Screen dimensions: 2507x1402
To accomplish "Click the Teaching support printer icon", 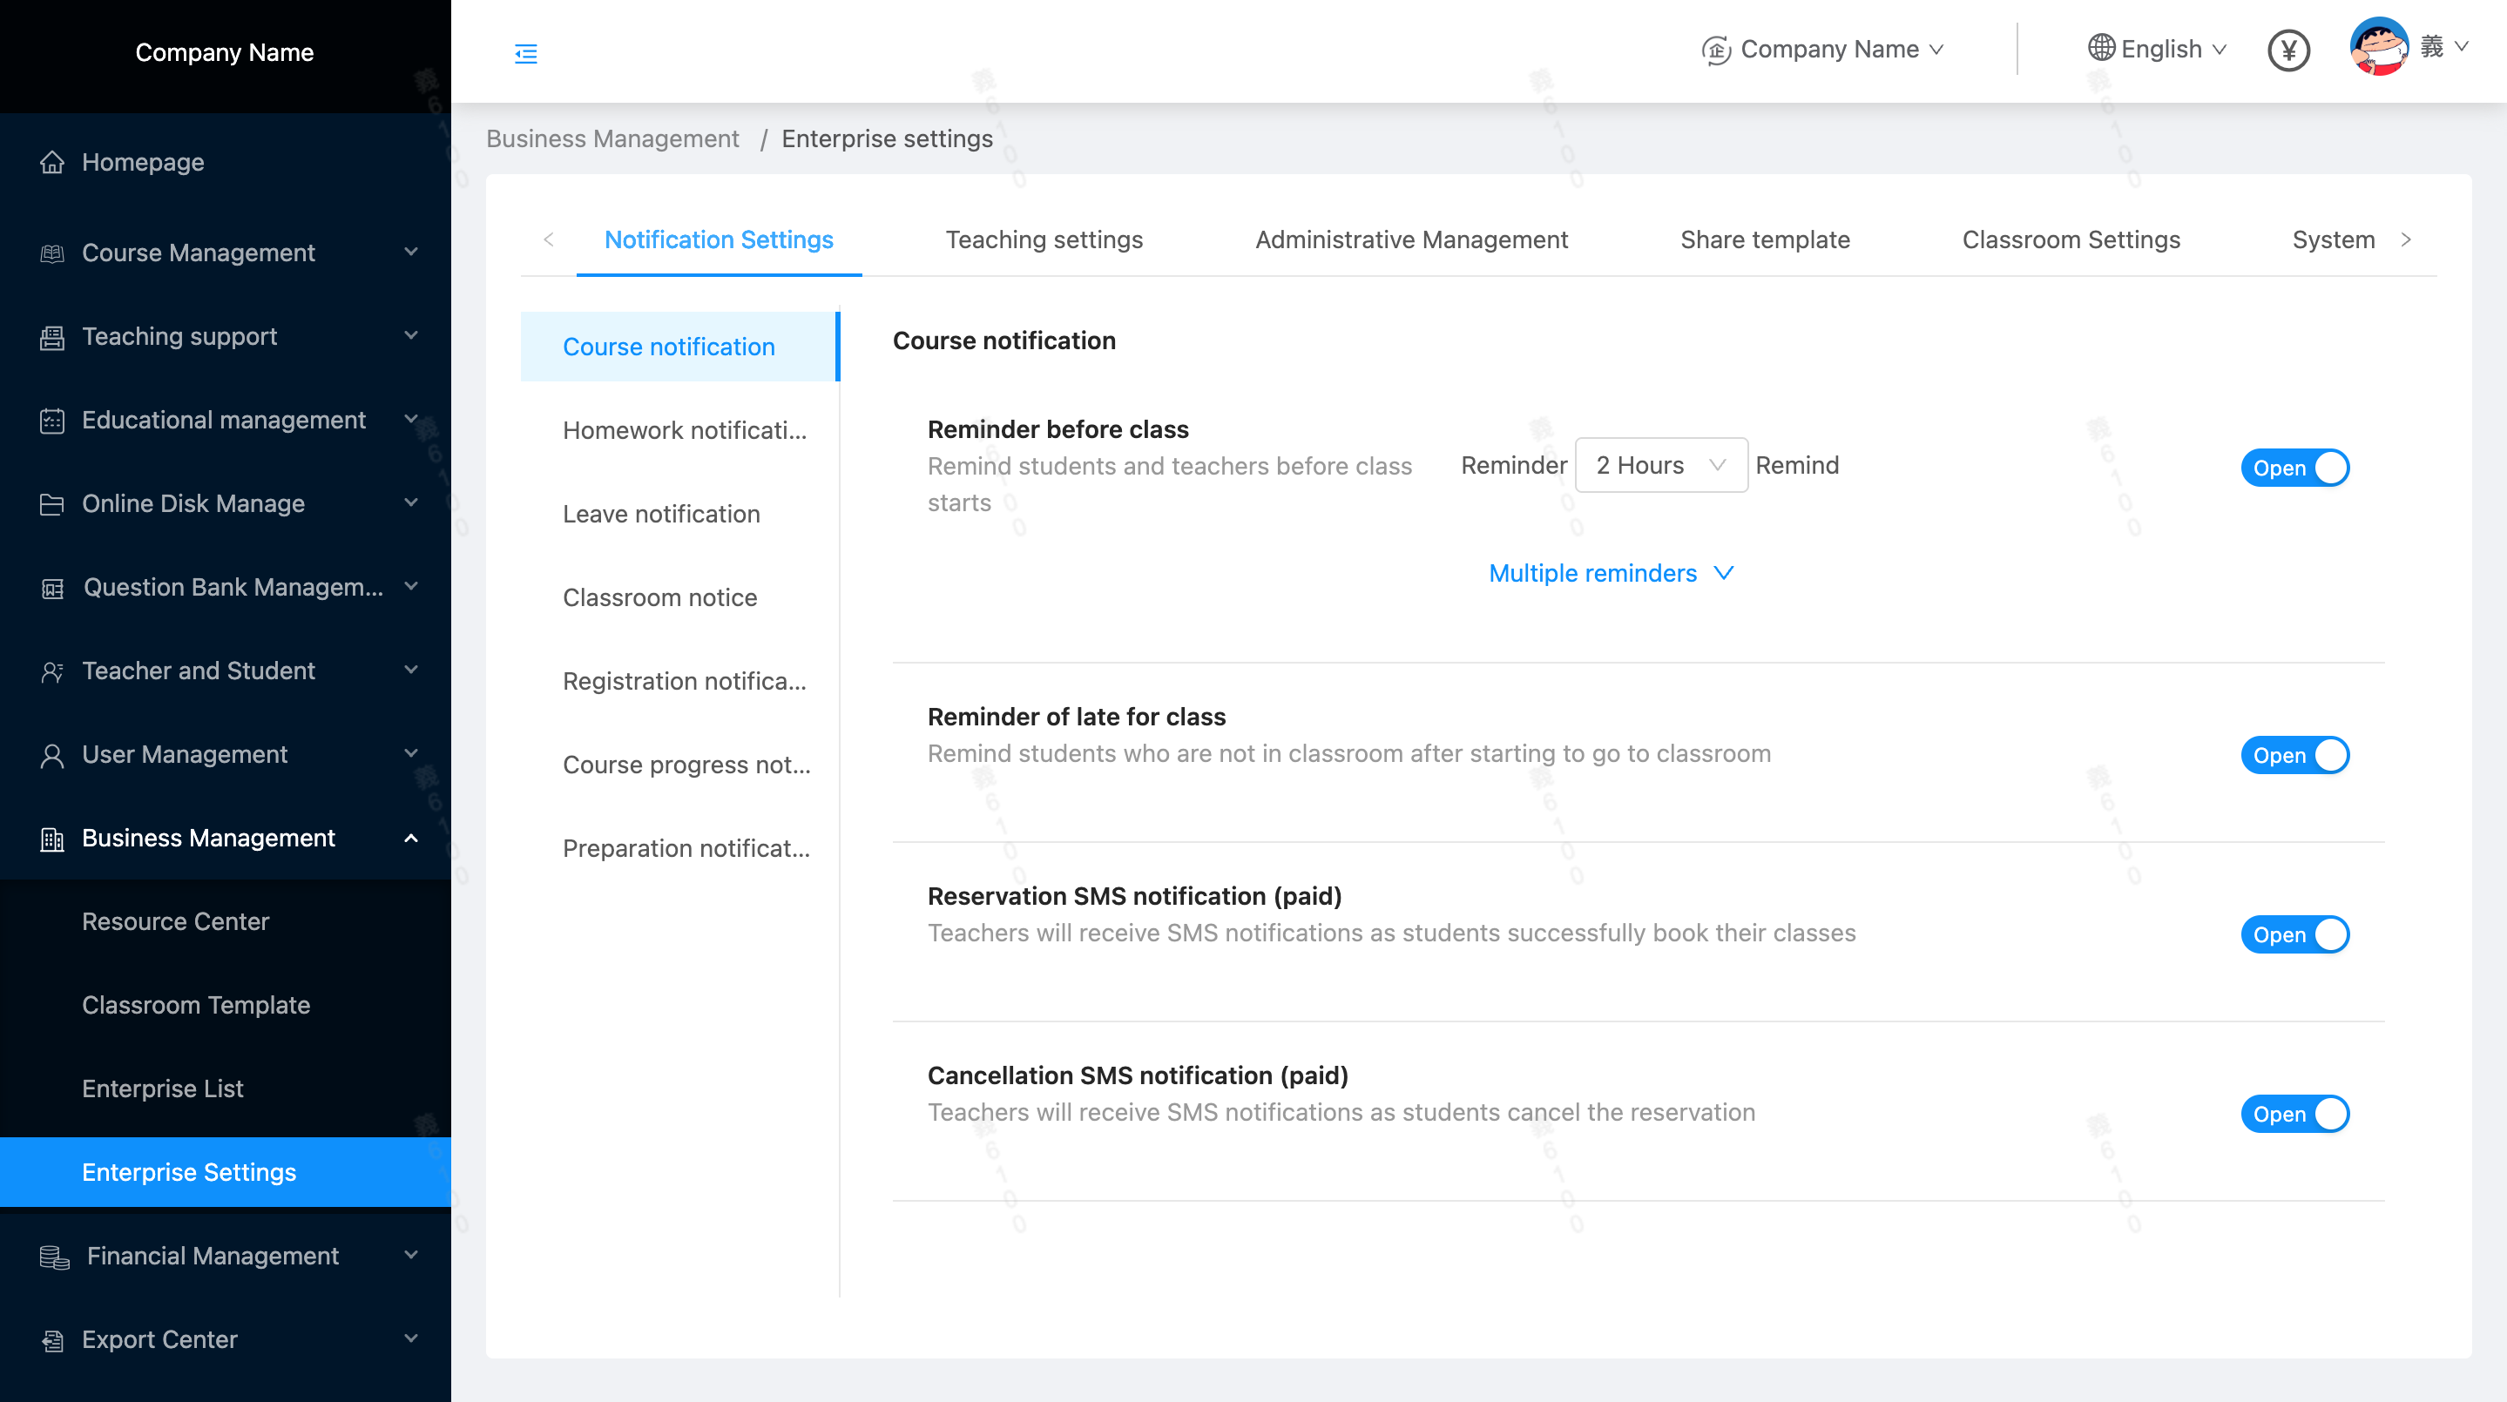I will point(51,337).
